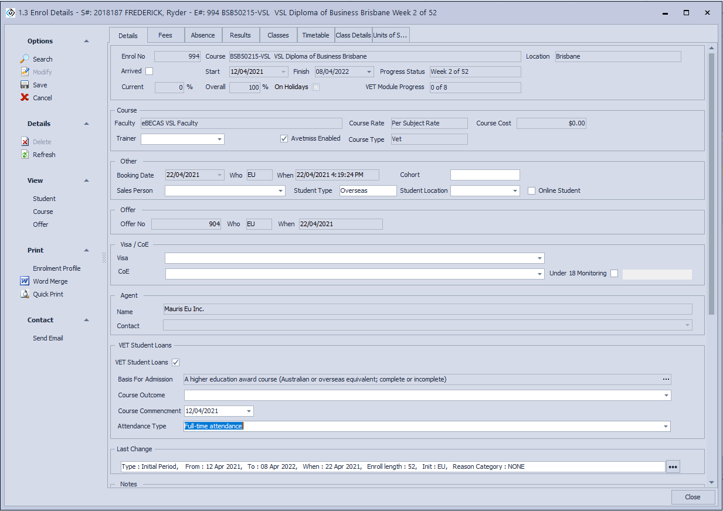
Task: Click the Save disk icon
Action: [25, 85]
